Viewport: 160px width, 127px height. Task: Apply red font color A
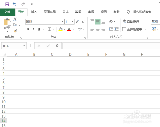point(69,29)
